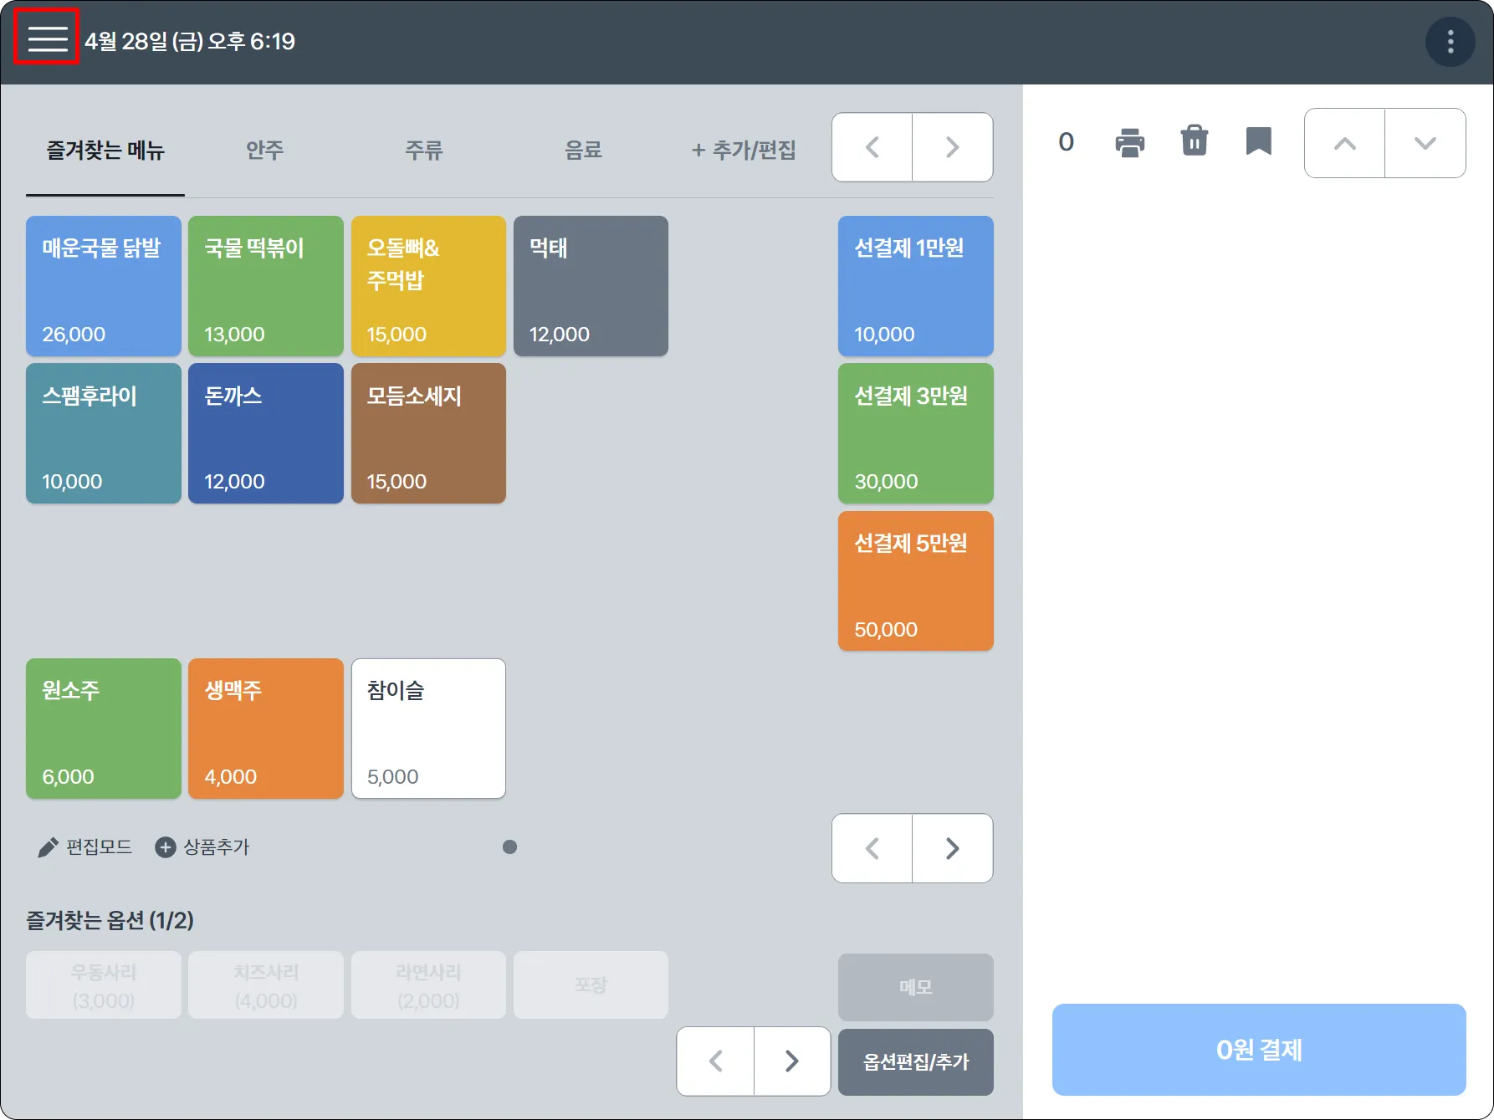Add 매운국물 닭발 to the order
Image resolution: width=1494 pixels, height=1120 pixels.
tap(103, 286)
